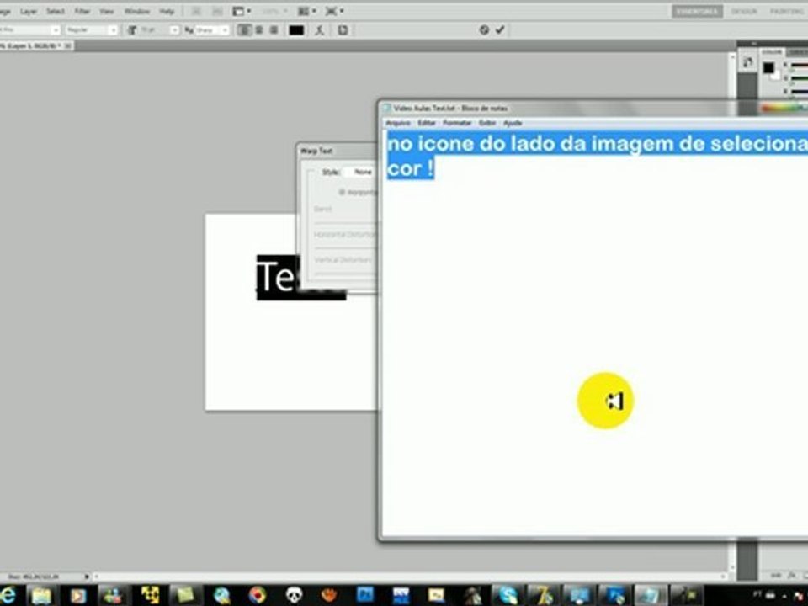The image size is (808, 606).
Task: Open the font size dropdown
Action: point(159,30)
